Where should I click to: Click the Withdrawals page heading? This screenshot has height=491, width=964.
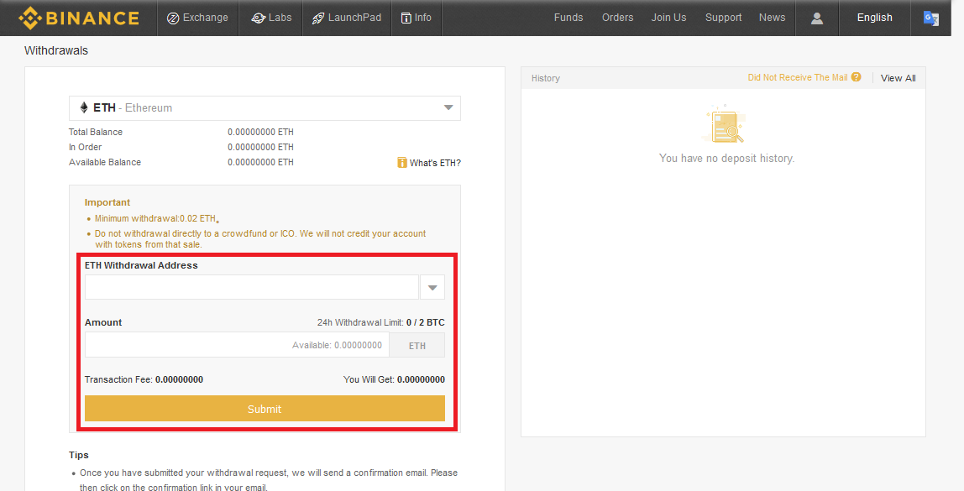coord(56,51)
